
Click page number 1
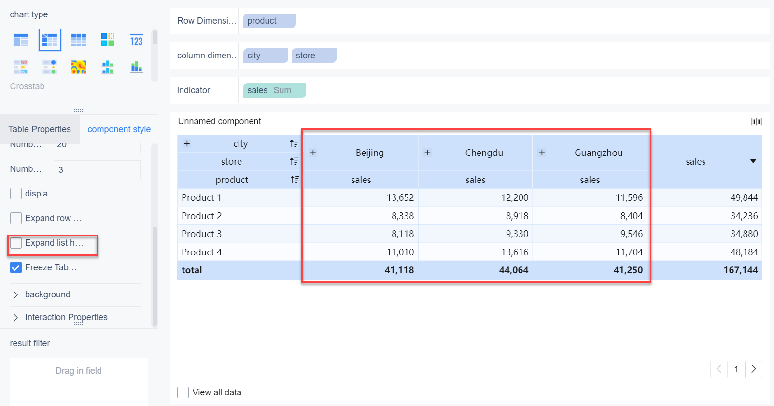(736, 369)
